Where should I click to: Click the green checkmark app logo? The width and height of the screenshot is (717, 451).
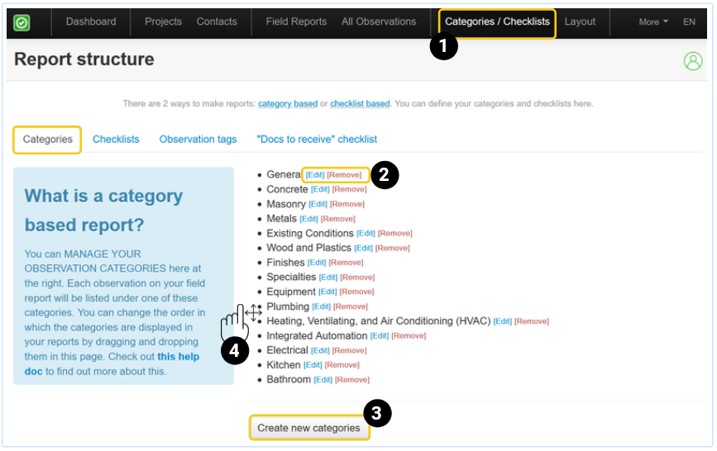pyautogui.click(x=22, y=22)
